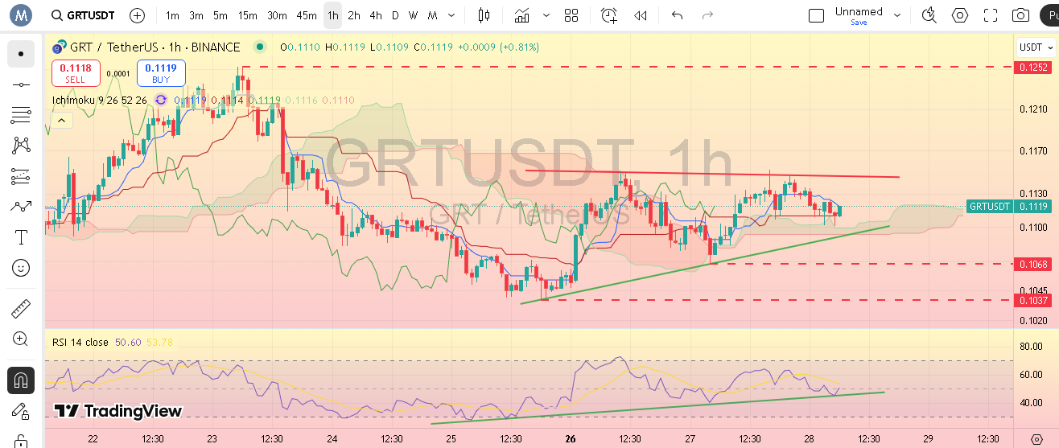Click the 0.0001 spread value
1059x448 pixels.
(x=118, y=73)
